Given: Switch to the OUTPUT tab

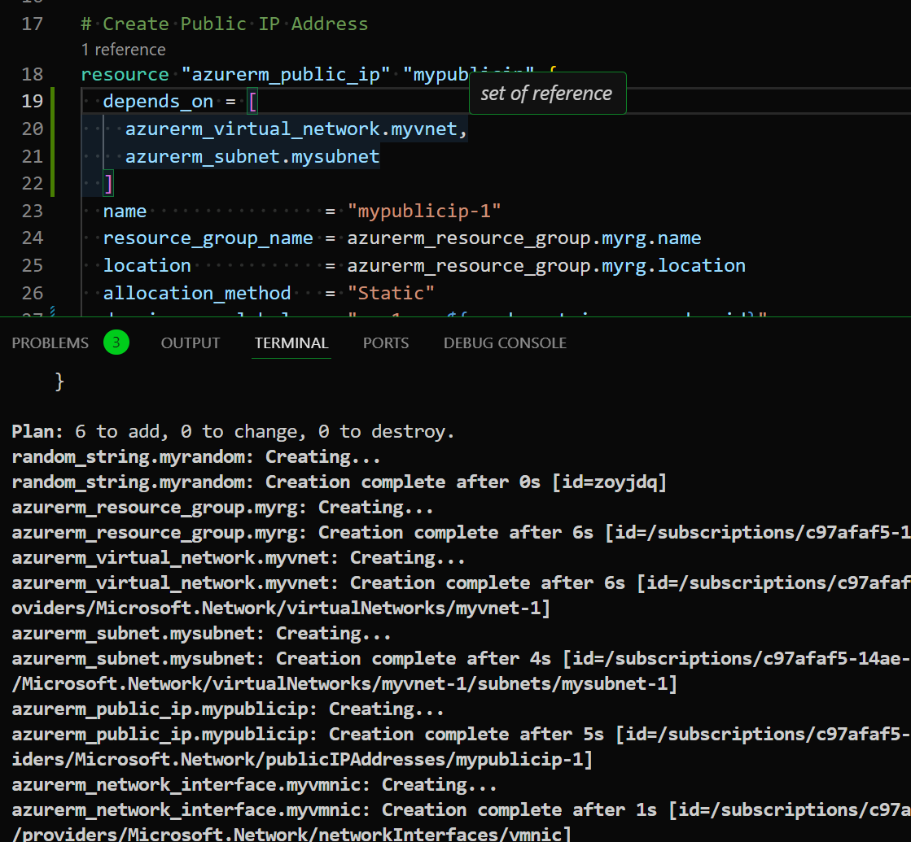Looking at the screenshot, I should click(x=191, y=343).
